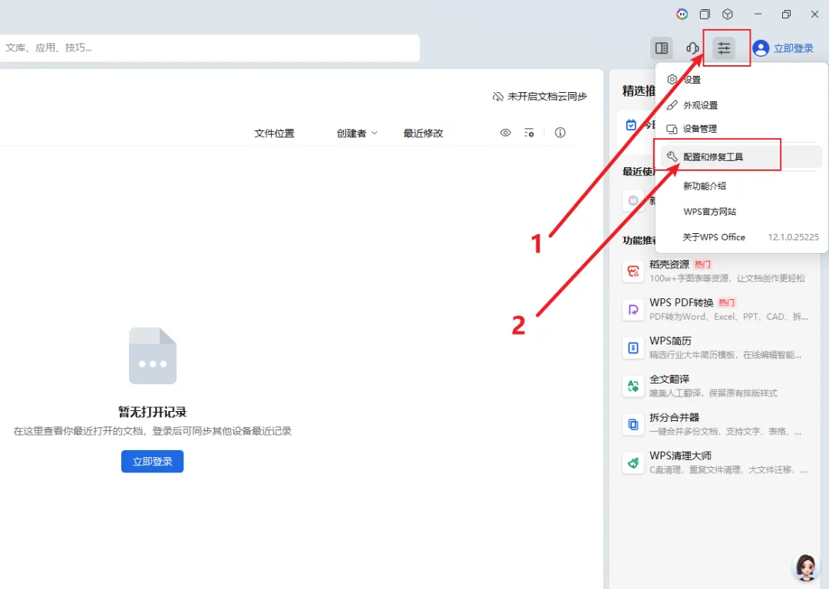The width and height of the screenshot is (829, 589).
Task: Sort by 文件位置 column header
Action: [x=274, y=133]
